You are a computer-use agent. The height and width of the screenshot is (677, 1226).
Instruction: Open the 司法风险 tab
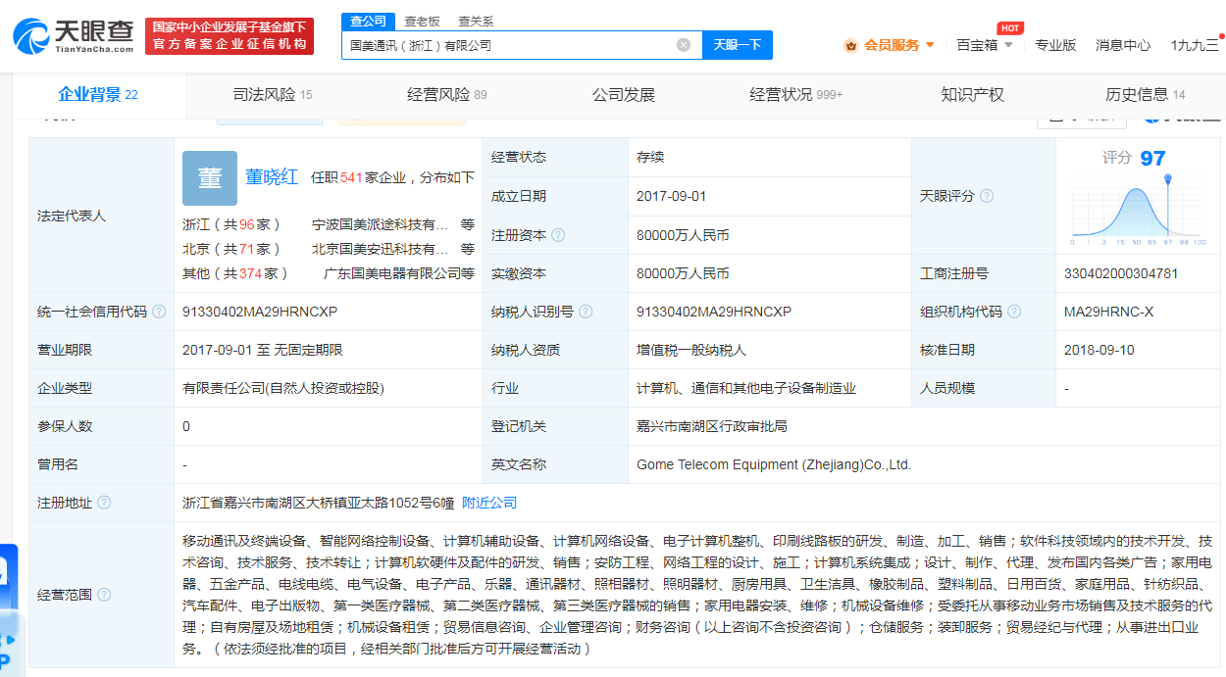pyautogui.click(x=273, y=95)
